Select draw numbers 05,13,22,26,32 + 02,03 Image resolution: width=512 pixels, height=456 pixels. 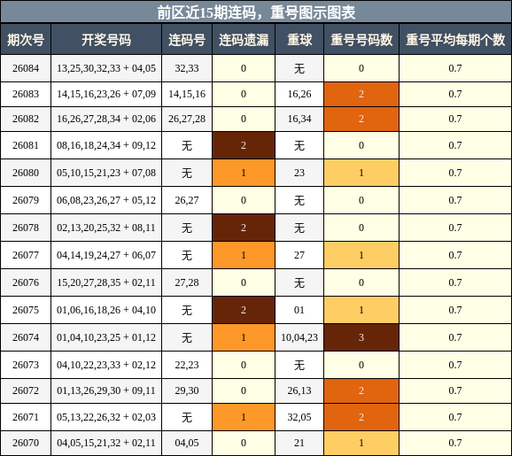[106, 417]
